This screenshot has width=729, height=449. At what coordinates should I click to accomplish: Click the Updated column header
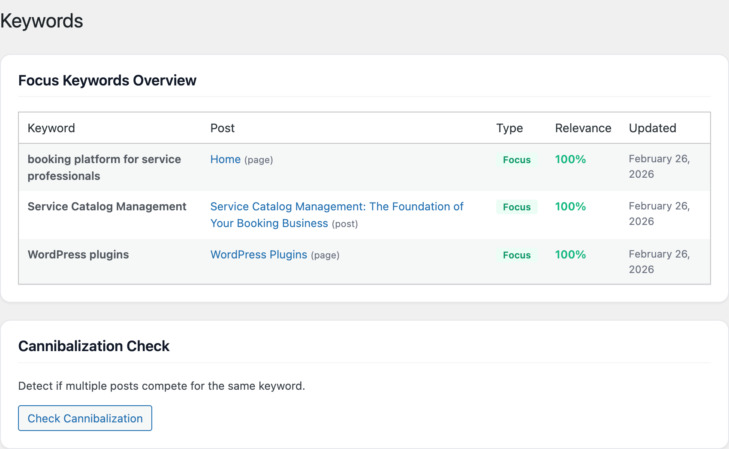[x=652, y=128]
